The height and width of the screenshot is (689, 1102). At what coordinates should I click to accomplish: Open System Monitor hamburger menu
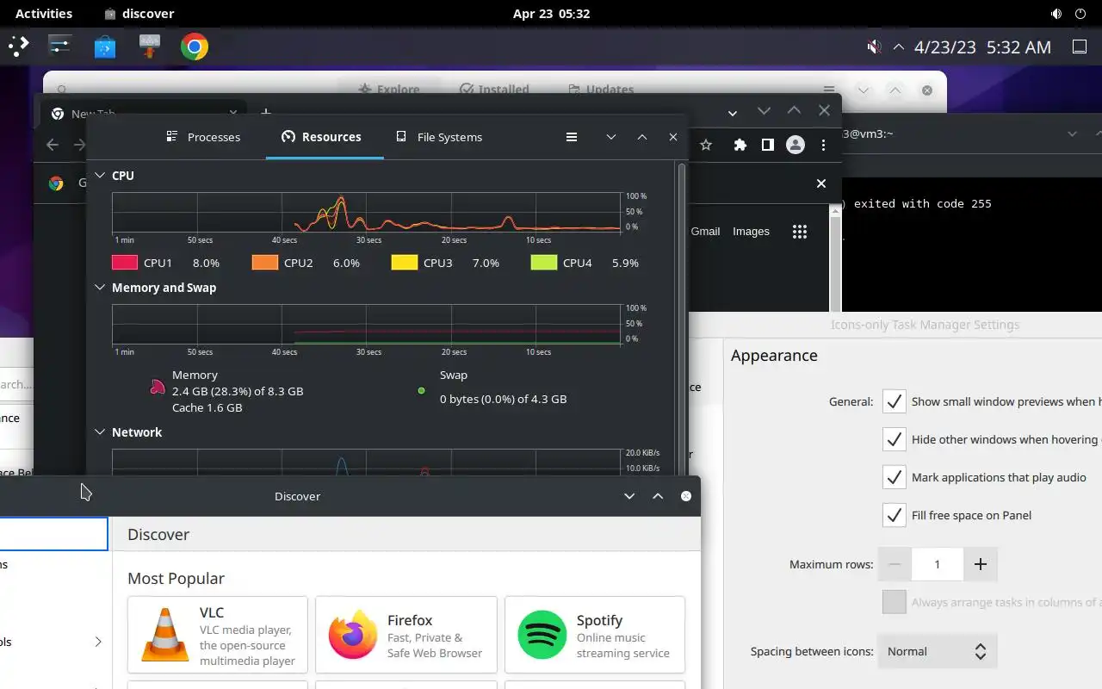click(x=572, y=137)
